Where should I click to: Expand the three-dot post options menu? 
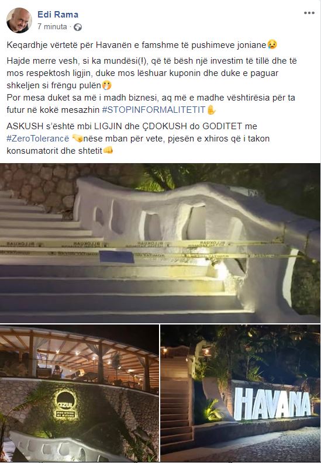[x=309, y=13]
